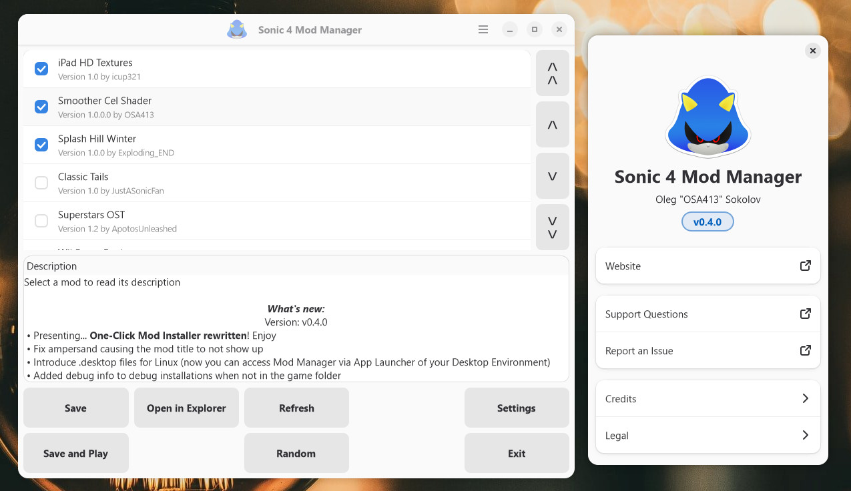Screen dimensions: 851x491
Task: Disable the Splash Hill Winter mod
Action: click(x=41, y=145)
